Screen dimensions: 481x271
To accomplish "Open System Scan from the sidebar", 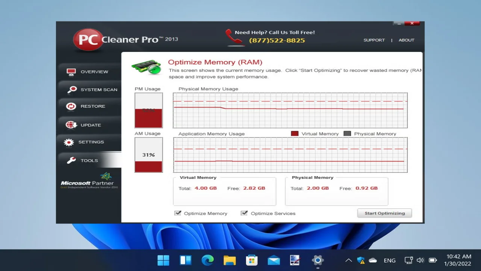I will [89, 90].
